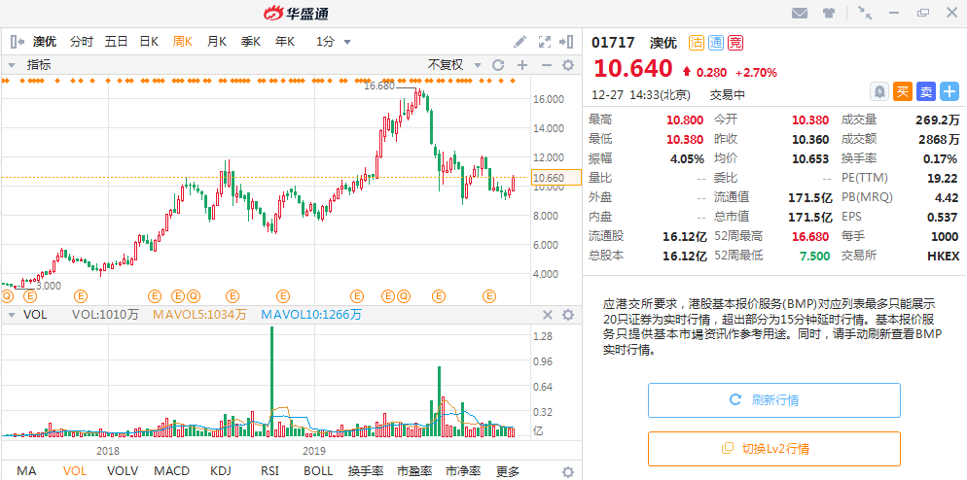Enable the BOLL indicator
This screenshot has height=480, width=967.
click(318, 471)
